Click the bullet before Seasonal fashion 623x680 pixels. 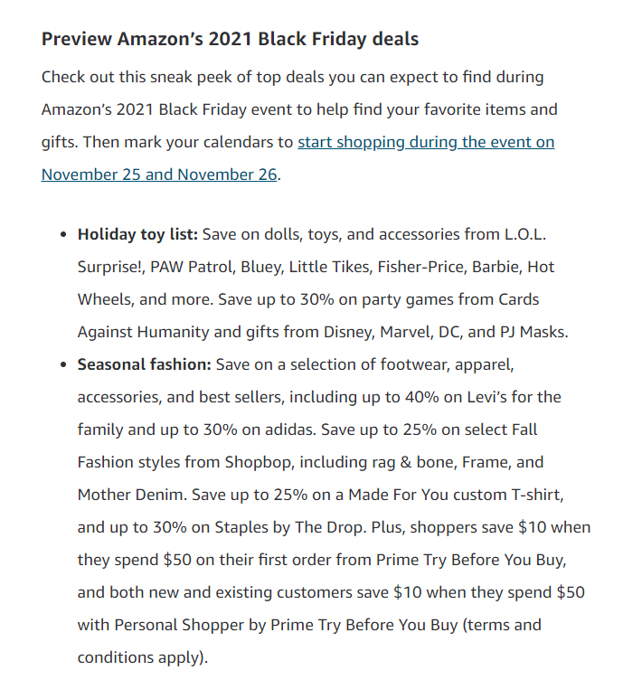(63, 365)
